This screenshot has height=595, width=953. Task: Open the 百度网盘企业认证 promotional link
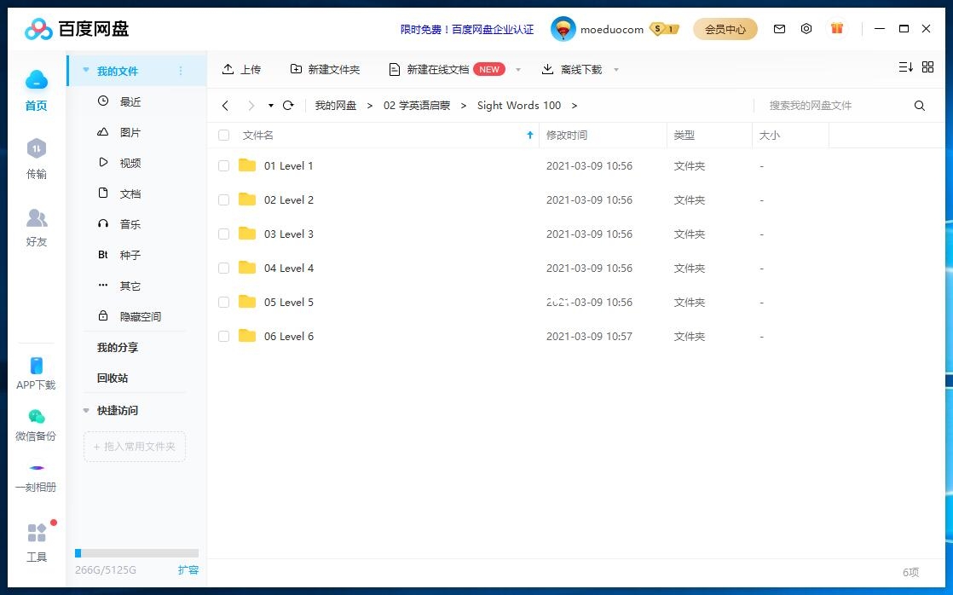pos(467,29)
